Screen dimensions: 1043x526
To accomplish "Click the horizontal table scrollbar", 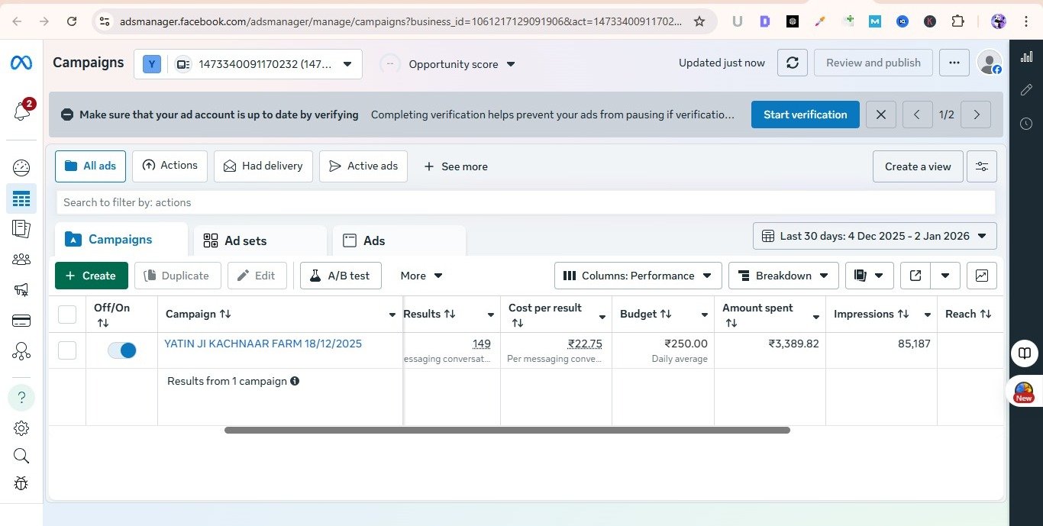I will click(x=507, y=431).
